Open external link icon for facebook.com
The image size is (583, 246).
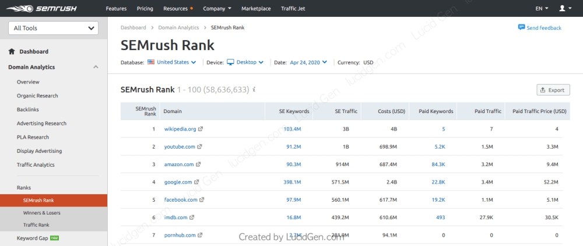pyautogui.click(x=202, y=199)
